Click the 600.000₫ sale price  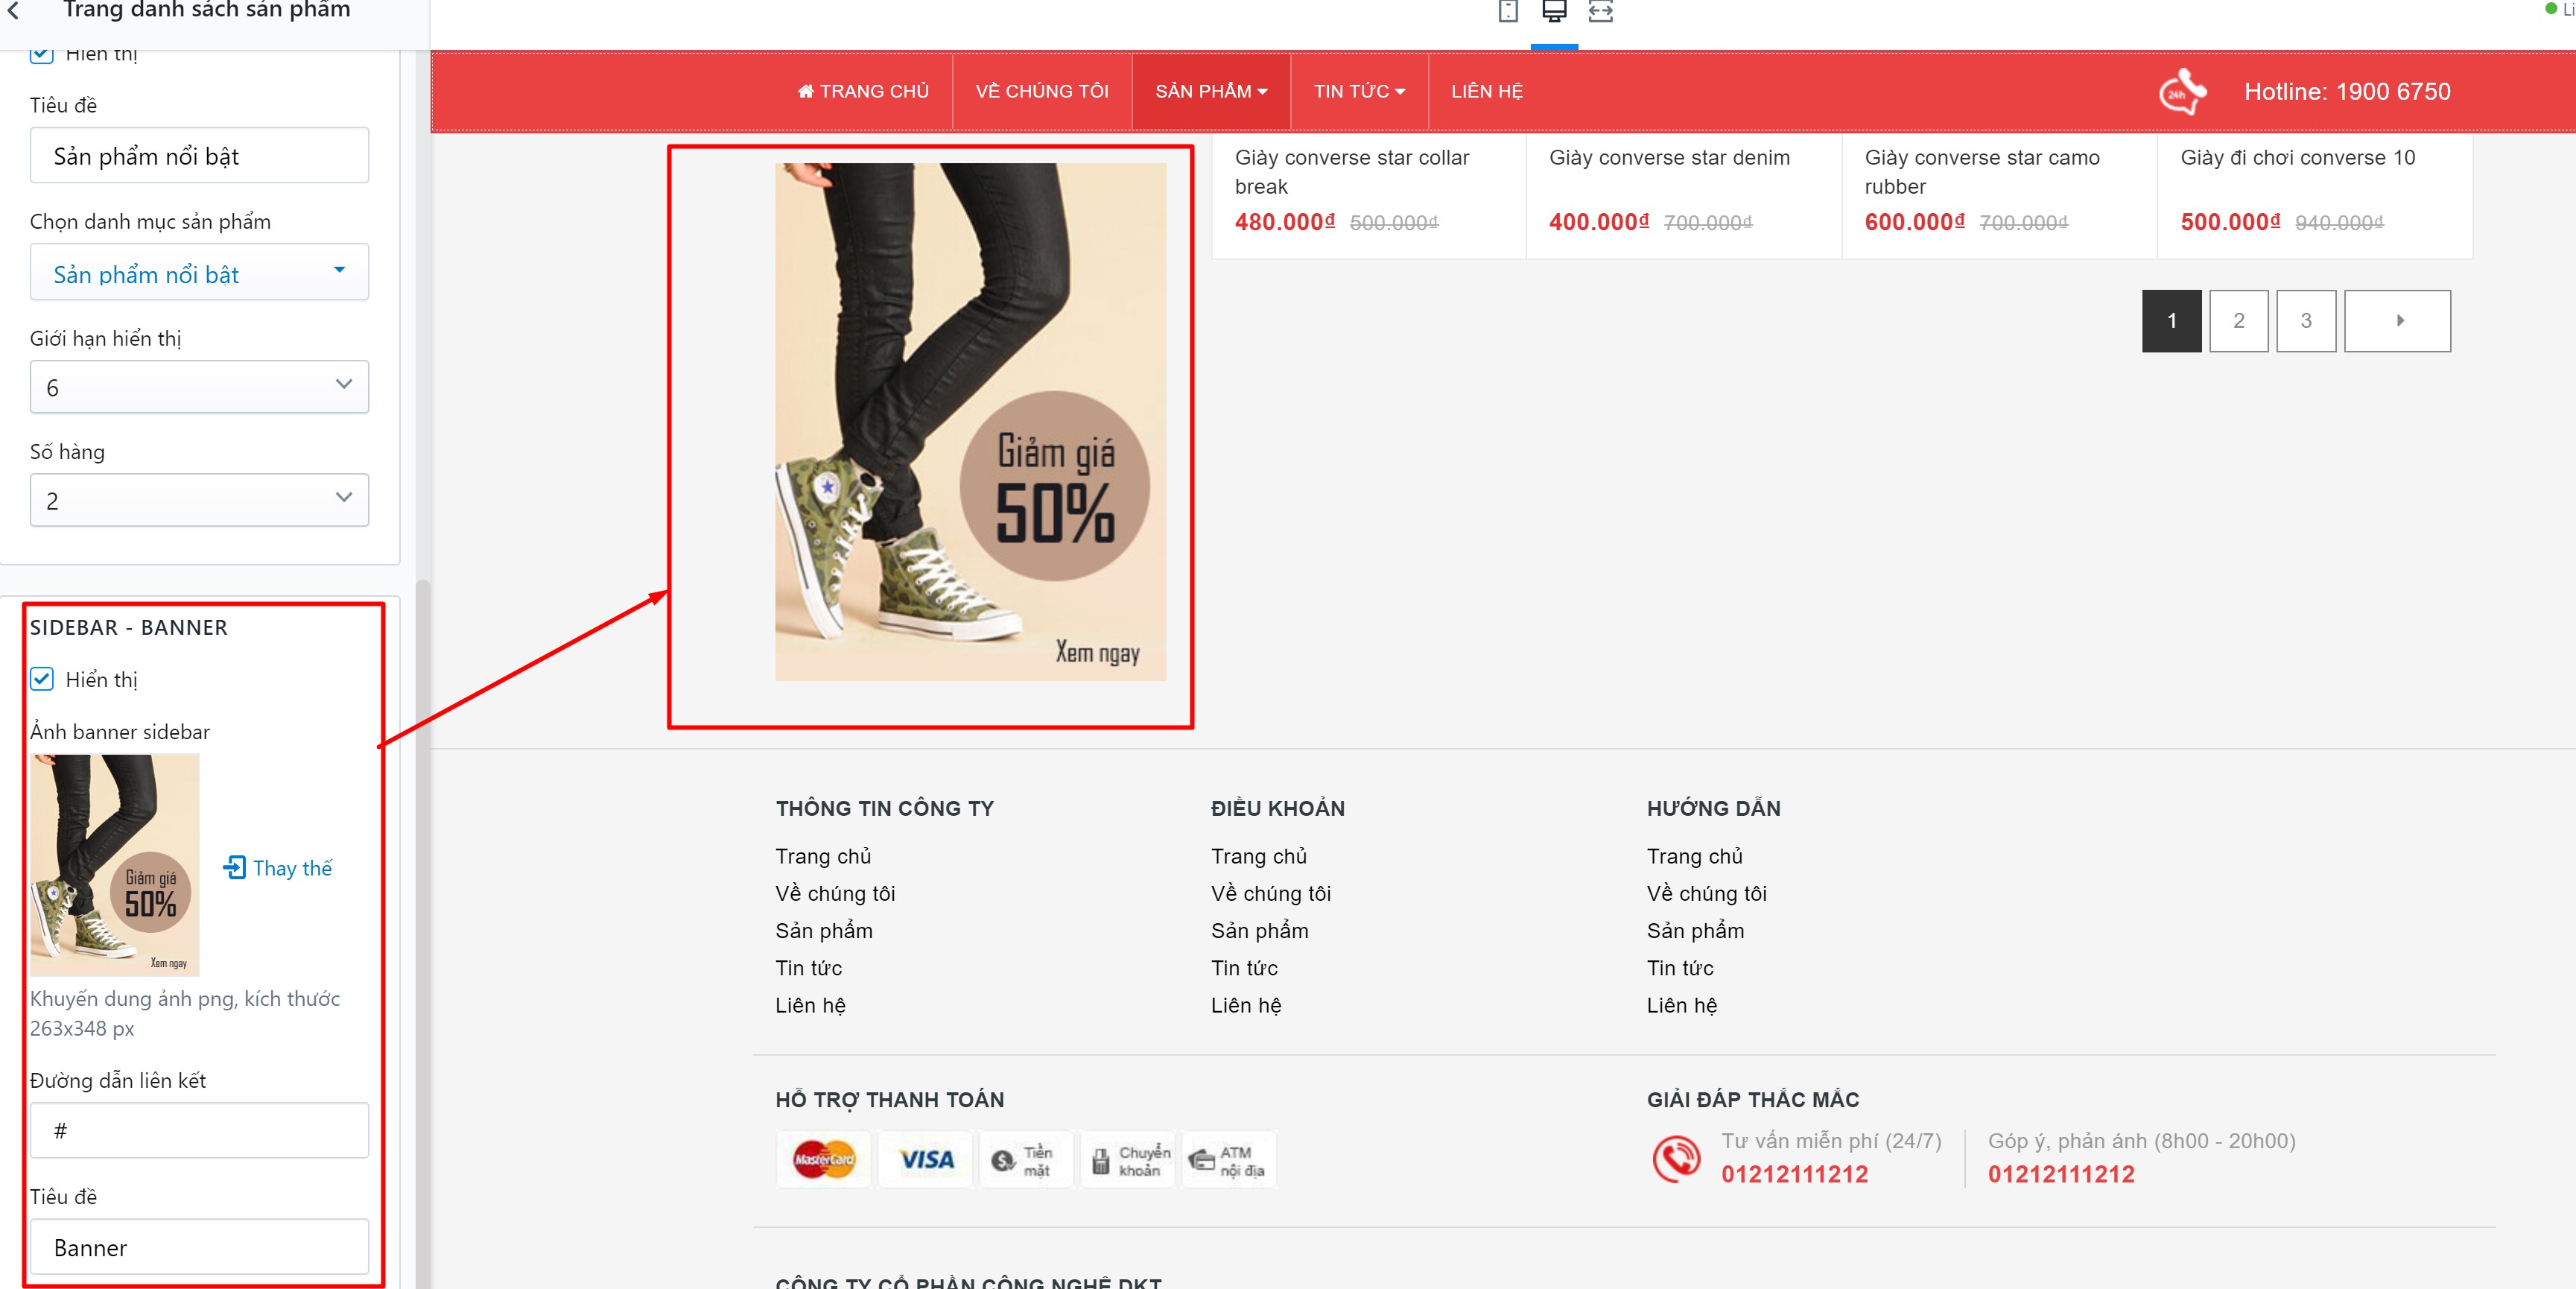click(x=1915, y=222)
